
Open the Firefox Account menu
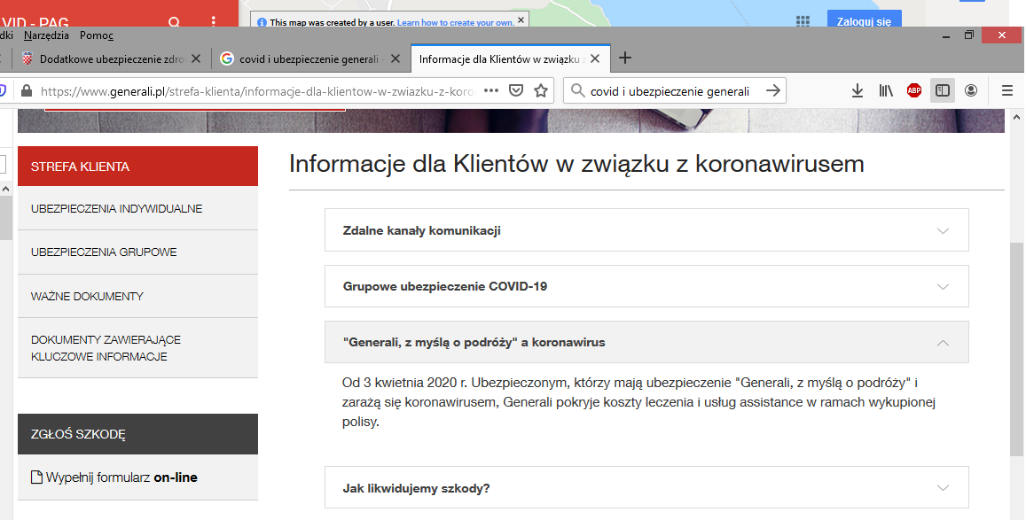click(971, 89)
